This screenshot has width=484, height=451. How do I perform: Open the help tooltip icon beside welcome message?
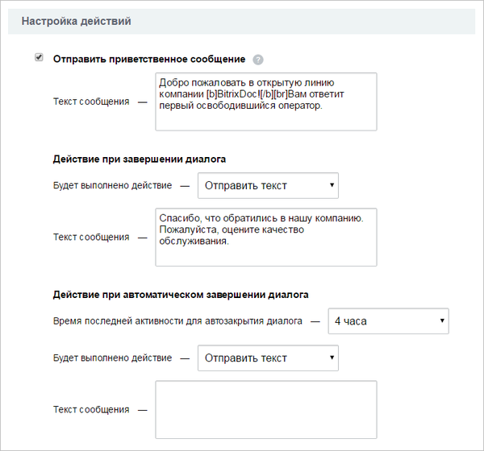258,60
